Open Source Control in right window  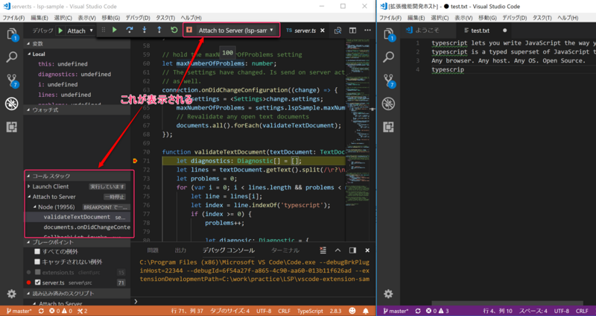(x=388, y=80)
